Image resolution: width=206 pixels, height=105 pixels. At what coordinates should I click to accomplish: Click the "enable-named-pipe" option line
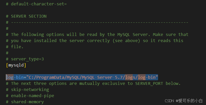[x=32, y=96]
